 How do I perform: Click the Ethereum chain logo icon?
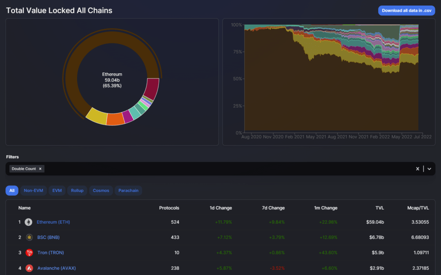click(x=28, y=222)
